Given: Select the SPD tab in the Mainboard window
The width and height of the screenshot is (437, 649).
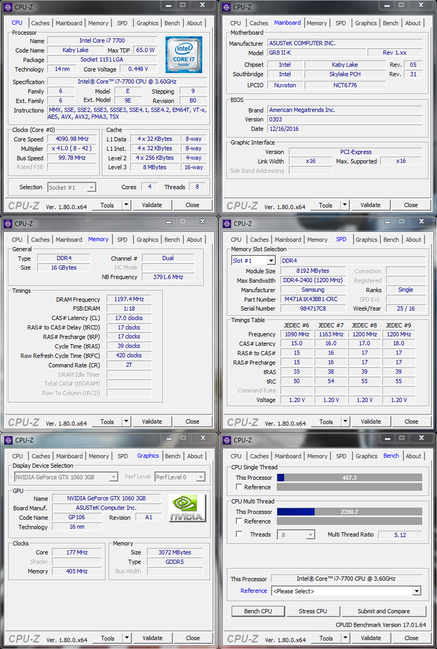Looking at the screenshot, I should point(341,23).
